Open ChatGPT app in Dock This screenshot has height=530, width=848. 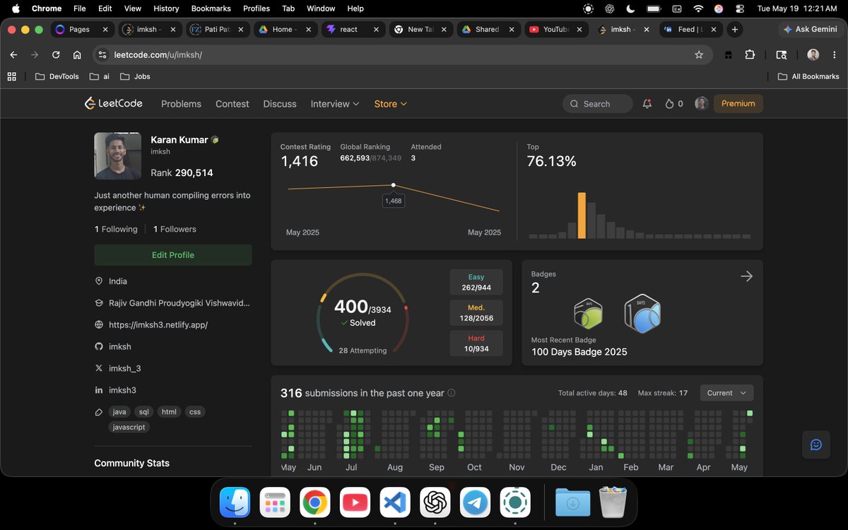(435, 502)
